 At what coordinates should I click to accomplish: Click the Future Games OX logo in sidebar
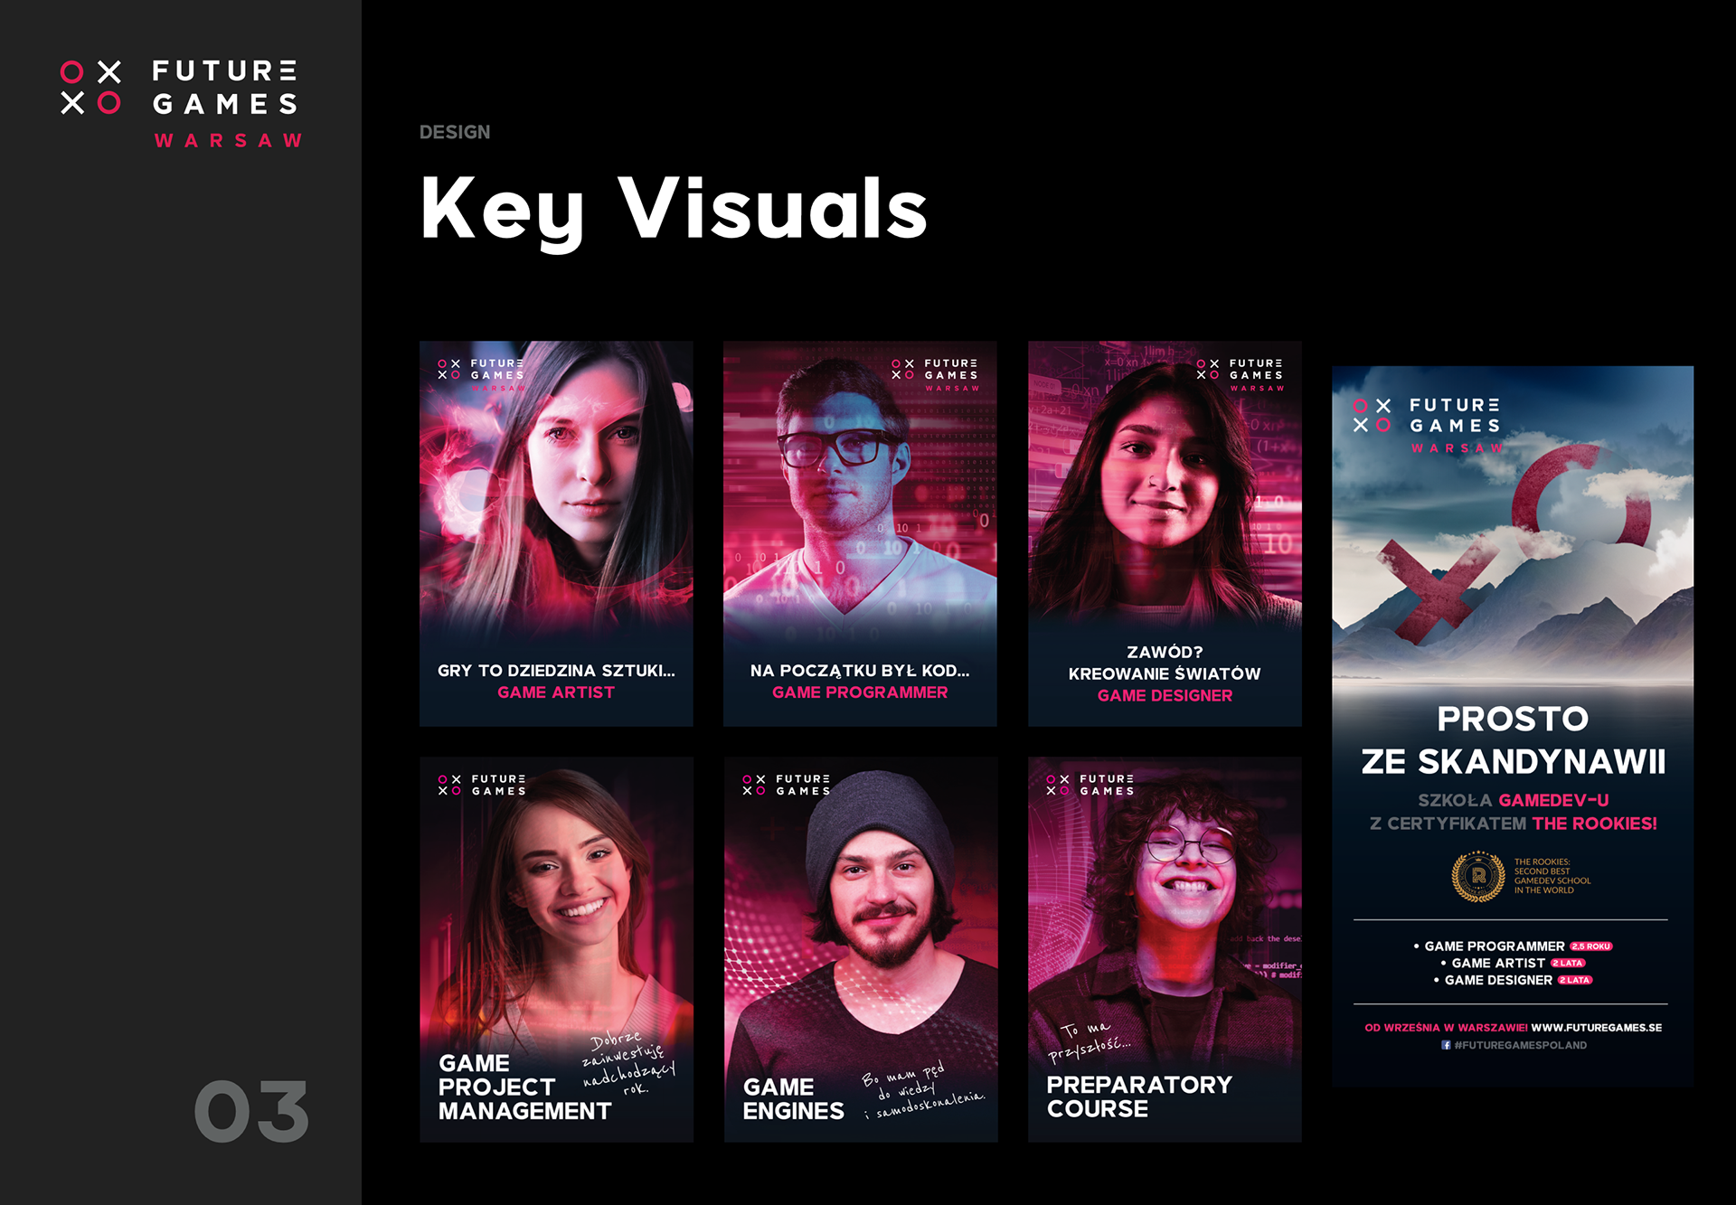click(90, 88)
